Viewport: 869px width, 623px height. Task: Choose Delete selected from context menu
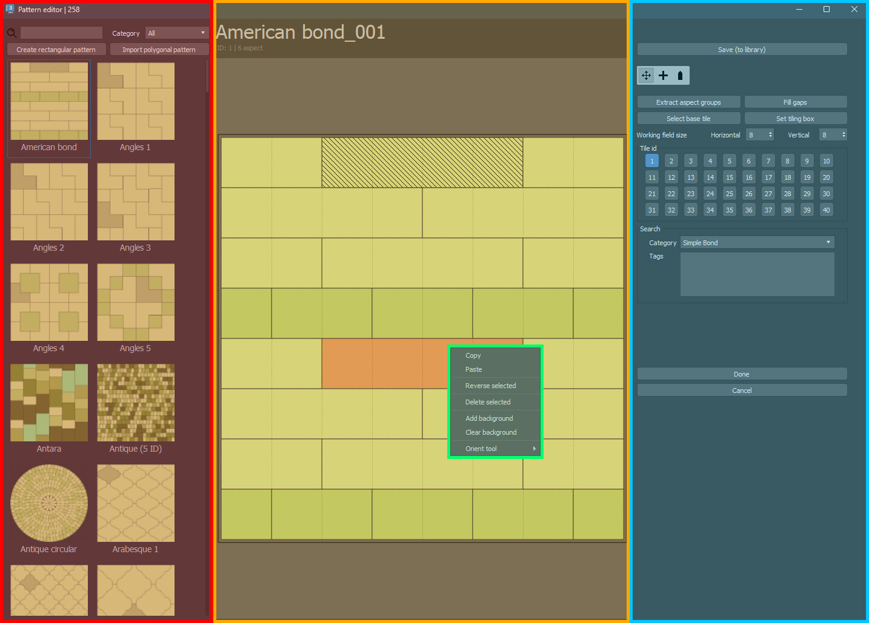tap(488, 402)
